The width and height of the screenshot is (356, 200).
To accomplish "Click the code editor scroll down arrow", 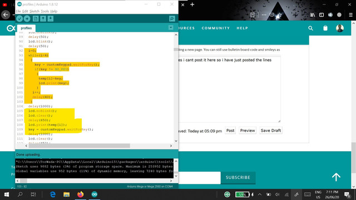I will pyautogui.click(x=176, y=141).
